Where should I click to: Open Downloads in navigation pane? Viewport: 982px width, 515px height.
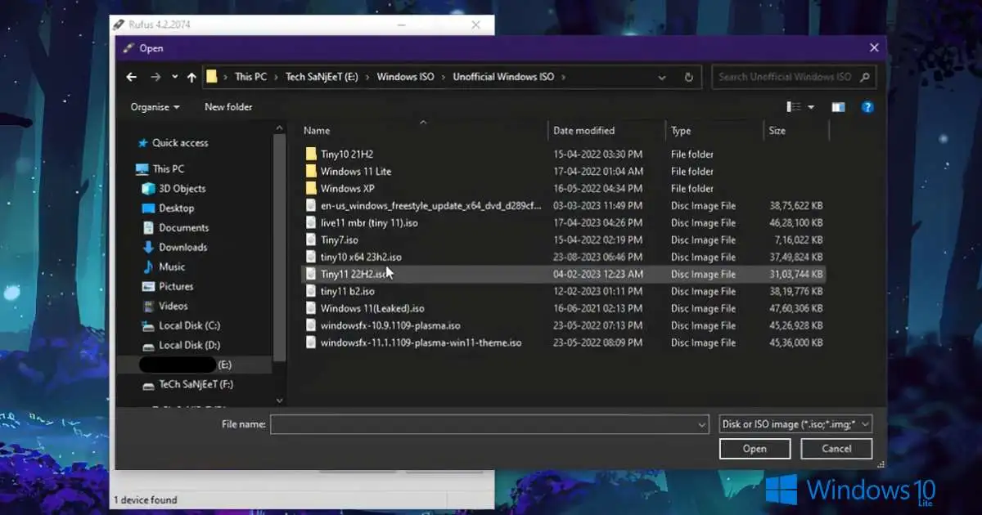[x=183, y=248]
